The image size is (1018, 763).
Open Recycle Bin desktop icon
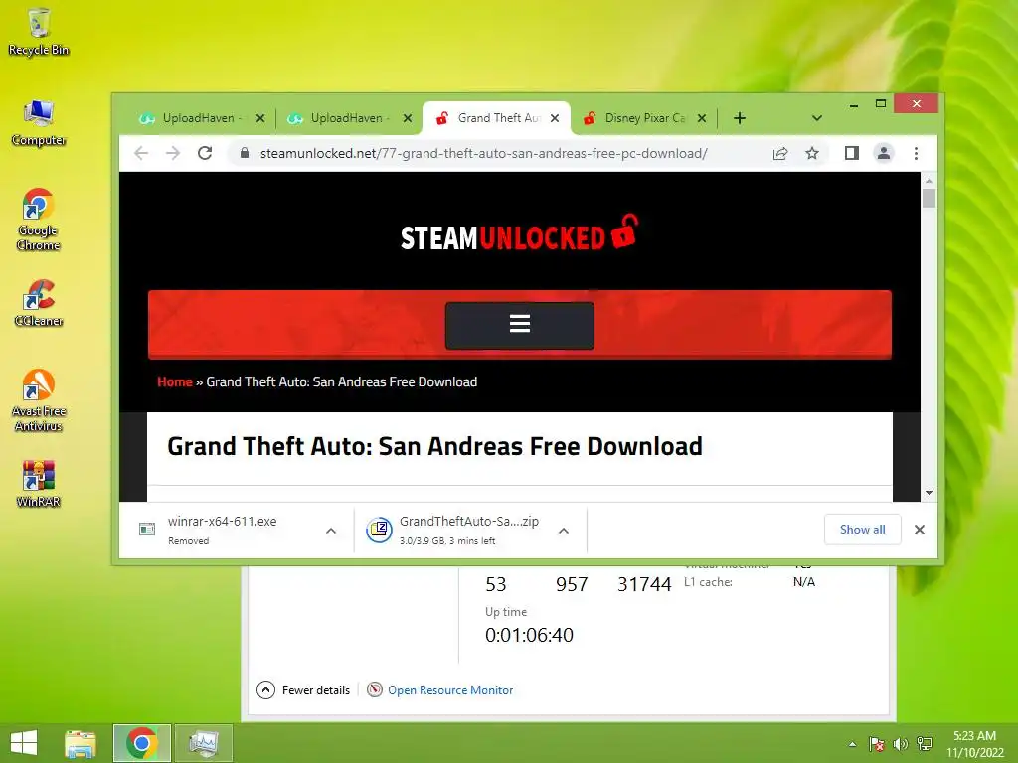39,31
